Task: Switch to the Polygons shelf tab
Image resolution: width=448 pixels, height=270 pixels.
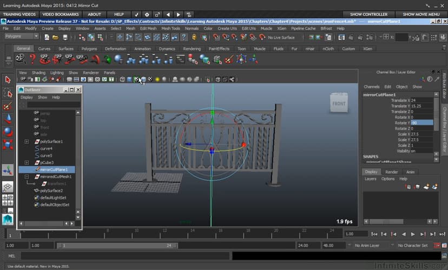Action: (x=89, y=49)
